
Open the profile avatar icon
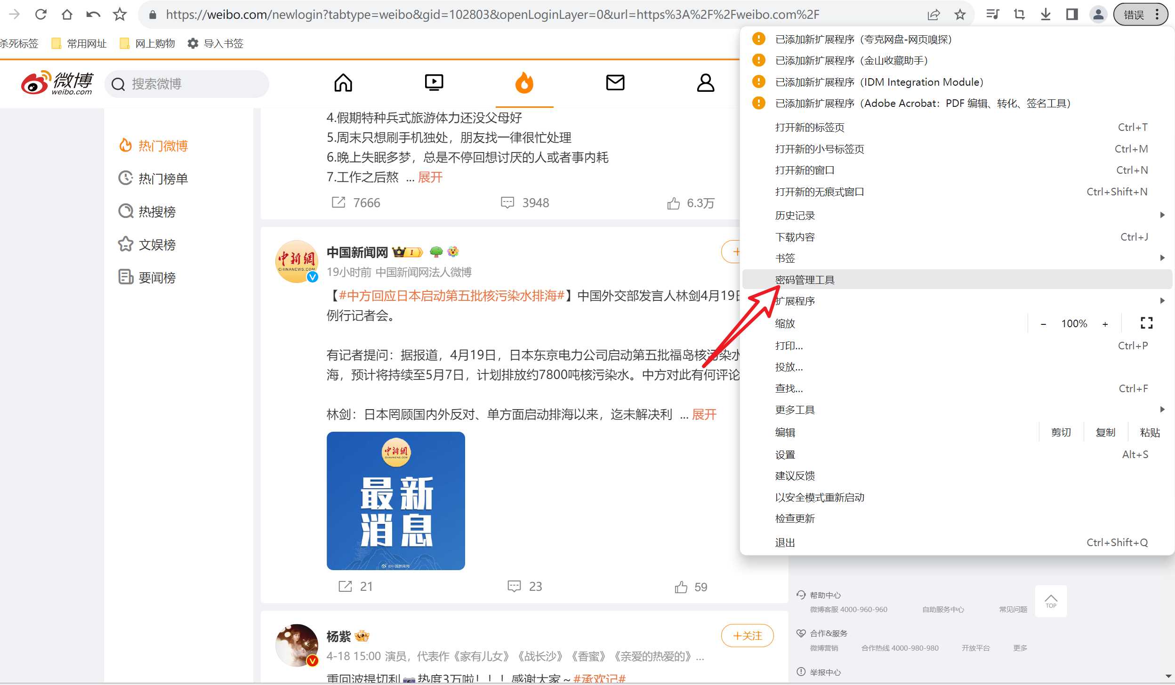pyautogui.click(x=1098, y=15)
